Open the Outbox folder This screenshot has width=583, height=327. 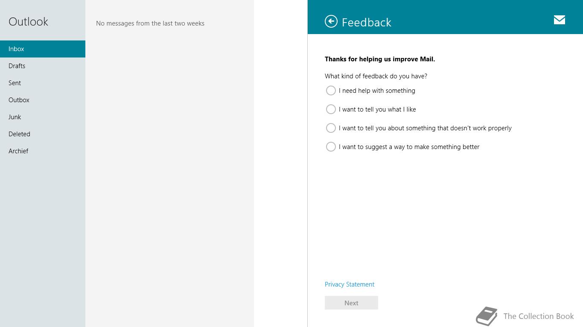pyautogui.click(x=43, y=100)
